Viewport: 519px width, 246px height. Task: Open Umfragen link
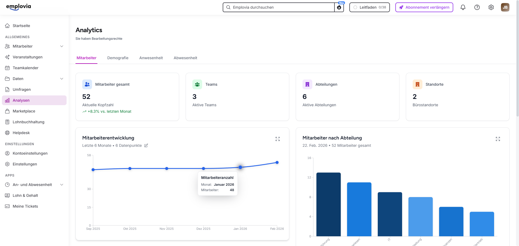[x=34, y=89]
